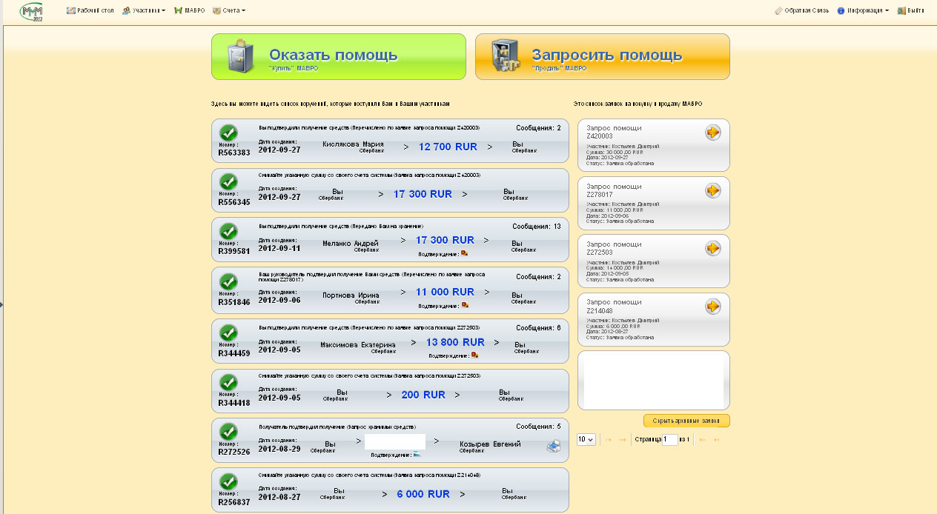Click recipient name Козырев Евгений

coord(490,444)
